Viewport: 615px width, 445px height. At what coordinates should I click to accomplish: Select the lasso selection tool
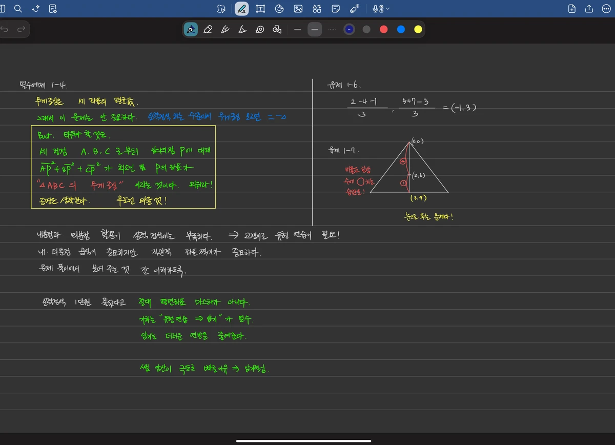(221, 9)
